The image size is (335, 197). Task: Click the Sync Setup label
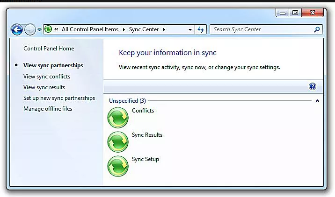[146, 159]
